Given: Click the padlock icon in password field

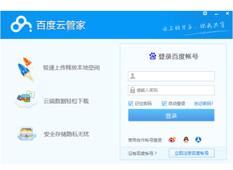Looking at the screenshot, I should click(132, 90).
